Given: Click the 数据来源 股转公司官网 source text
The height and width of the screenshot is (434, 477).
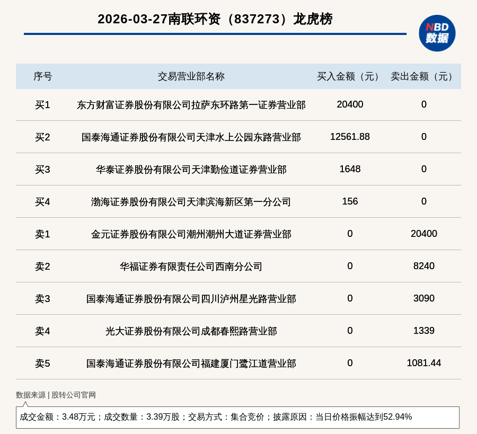Looking at the screenshot, I should pos(56,395).
